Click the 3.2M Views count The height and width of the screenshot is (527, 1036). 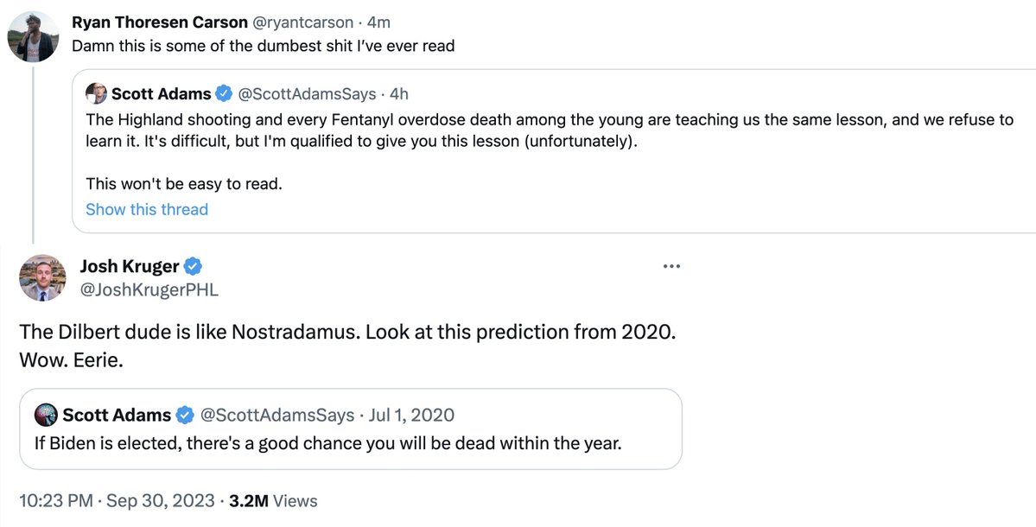[x=270, y=500]
